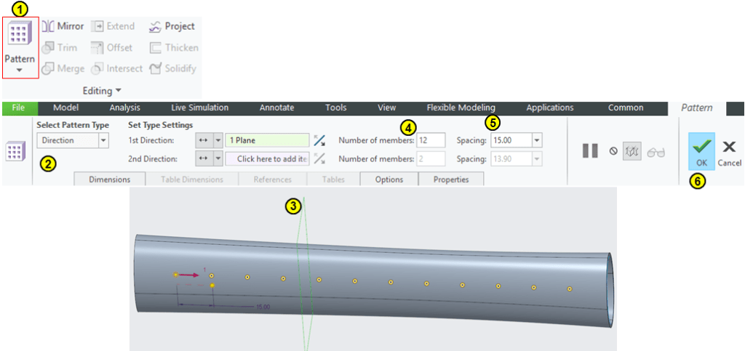The height and width of the screenshot is (351, 745).
Task: Open the Options panel tab
Action: (389, 179)
